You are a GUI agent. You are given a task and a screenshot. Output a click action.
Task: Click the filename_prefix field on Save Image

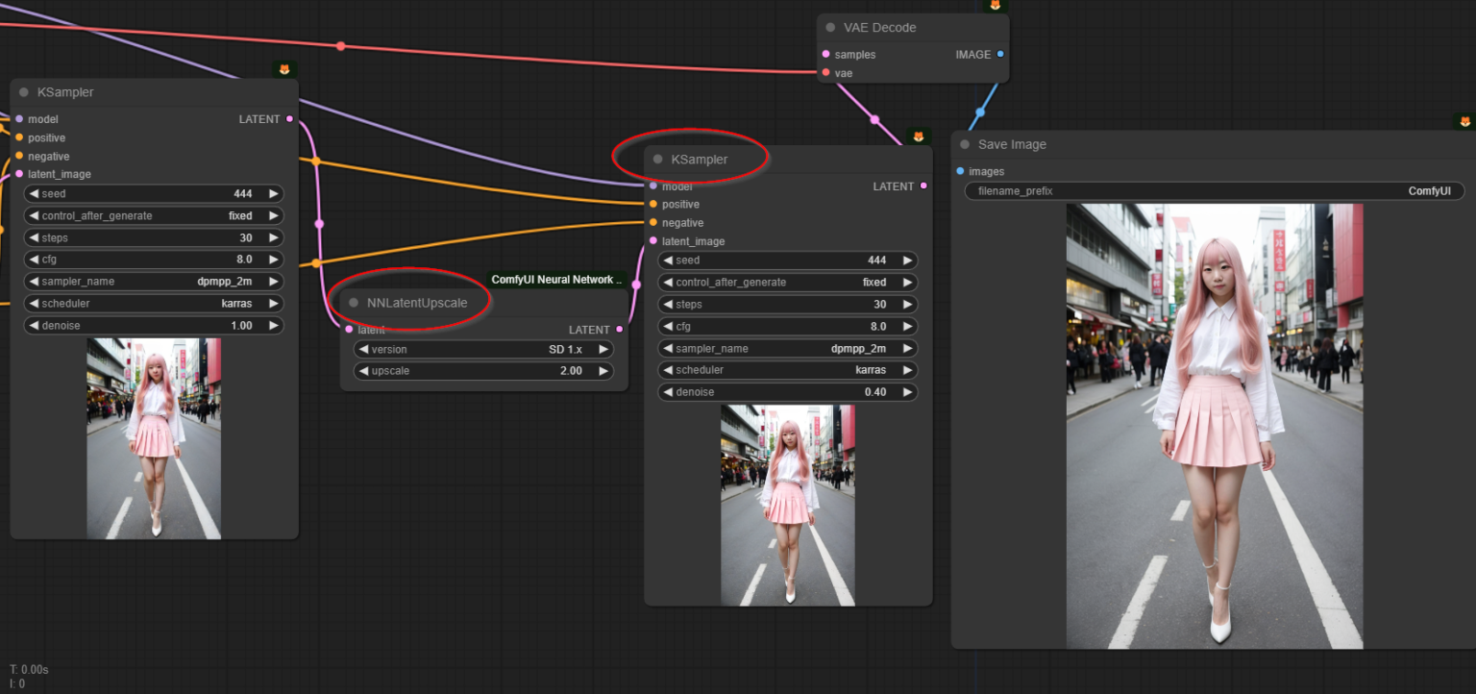tap(1215, 191)
